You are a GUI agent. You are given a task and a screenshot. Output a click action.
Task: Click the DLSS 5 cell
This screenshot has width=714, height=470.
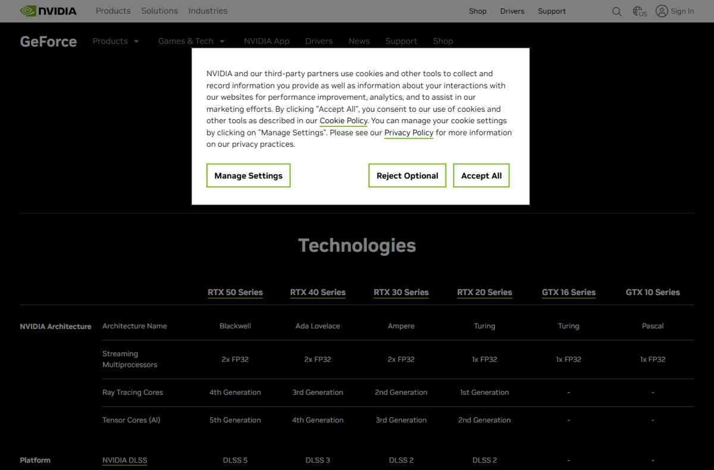point(235,460)
